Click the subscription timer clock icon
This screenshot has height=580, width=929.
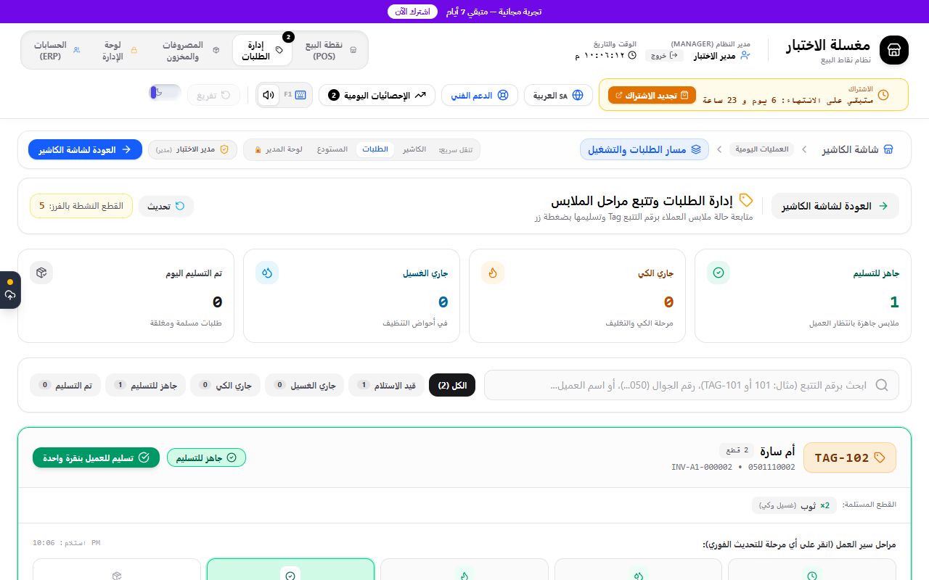[883, 95]
